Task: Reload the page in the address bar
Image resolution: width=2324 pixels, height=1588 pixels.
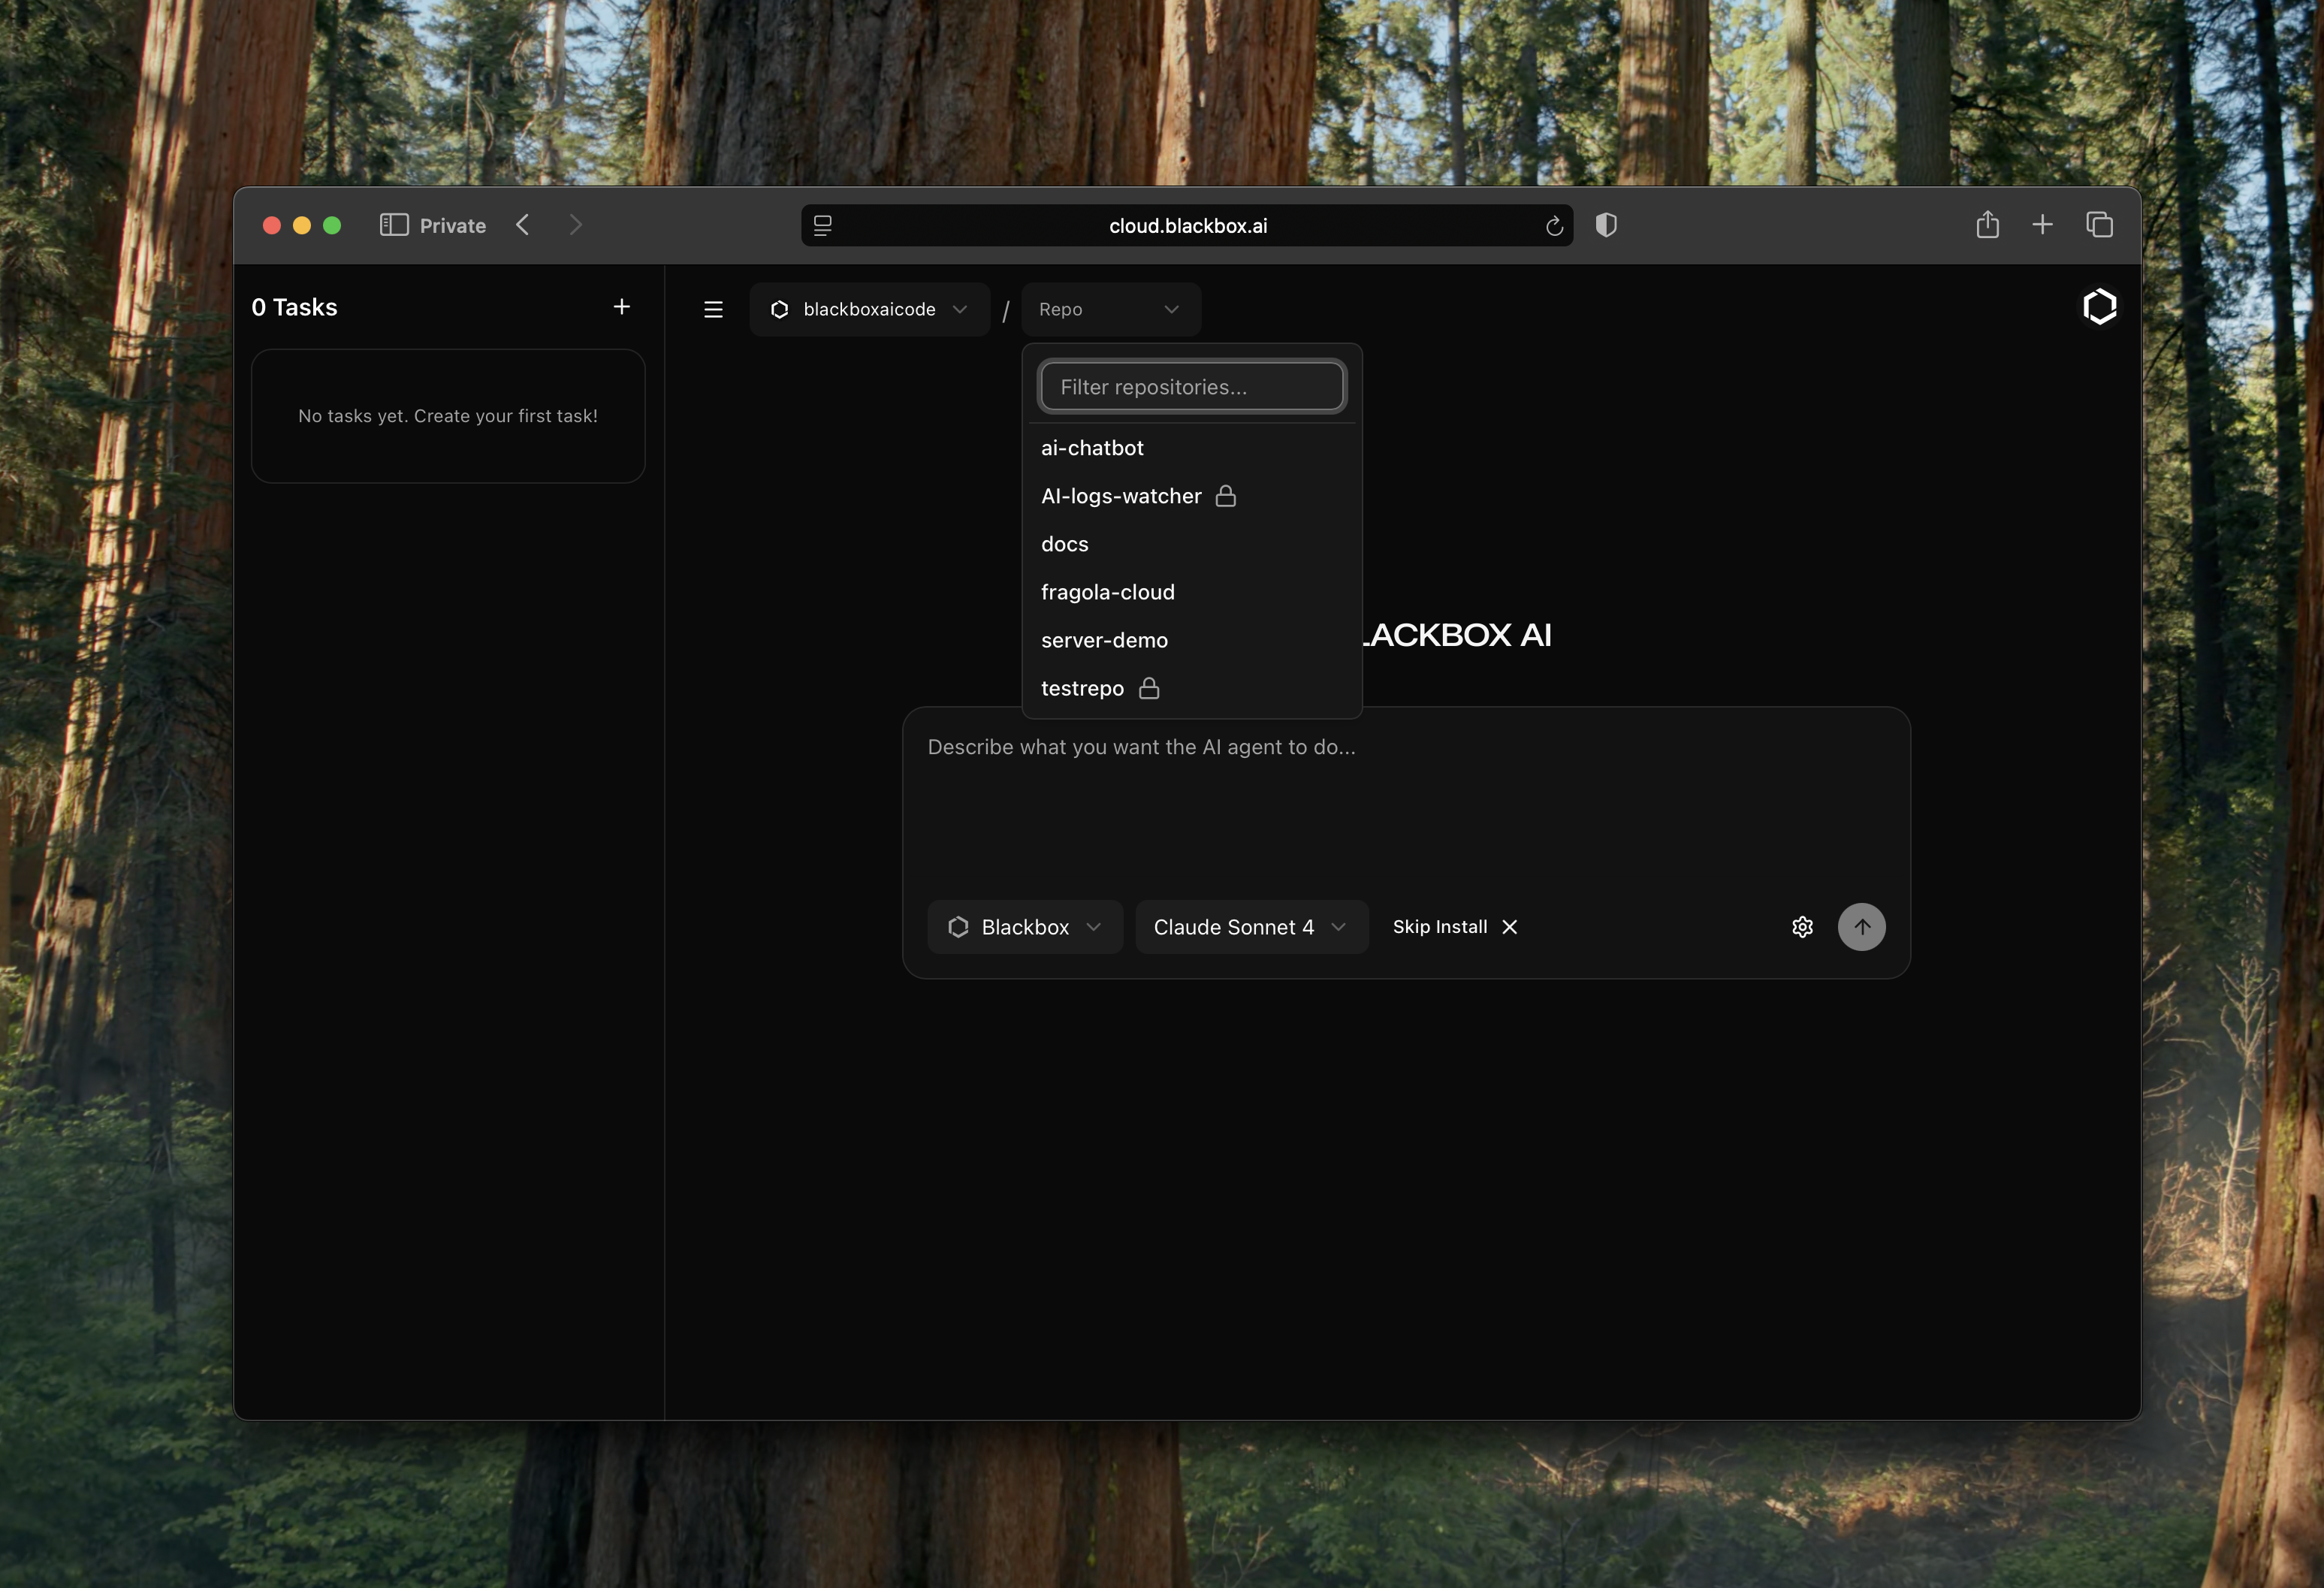Action: point(1554,226)
